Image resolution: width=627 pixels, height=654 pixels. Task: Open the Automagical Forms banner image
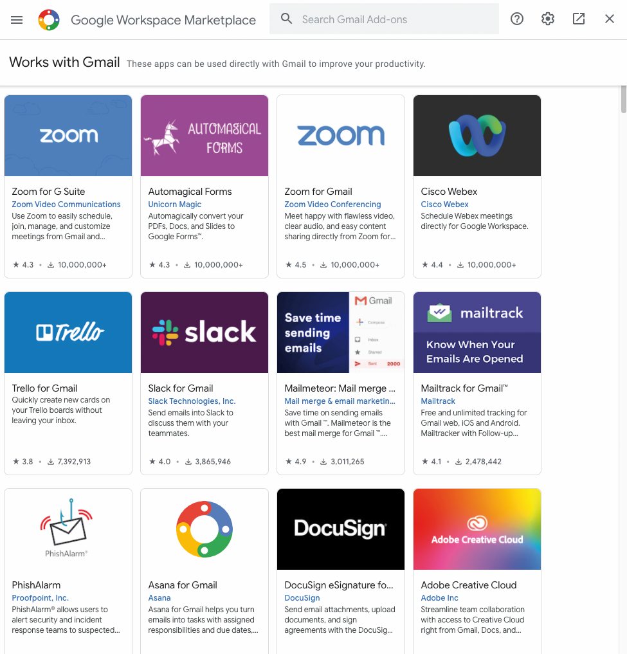(204, 136)
